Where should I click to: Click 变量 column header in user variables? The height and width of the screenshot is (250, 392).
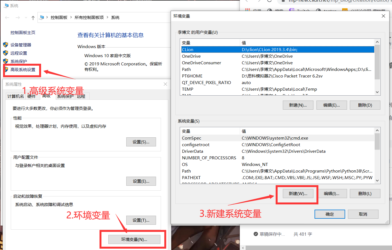point(210,43)
